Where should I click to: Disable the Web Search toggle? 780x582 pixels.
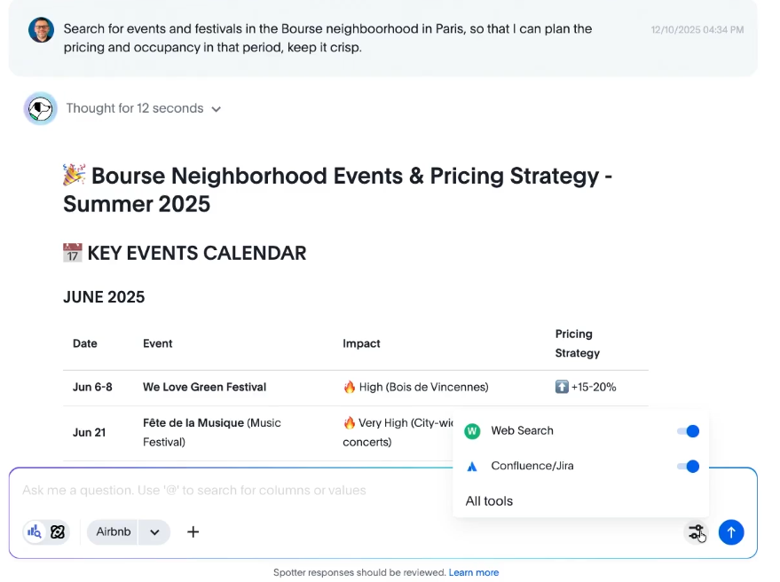click(x=688, y=431)
